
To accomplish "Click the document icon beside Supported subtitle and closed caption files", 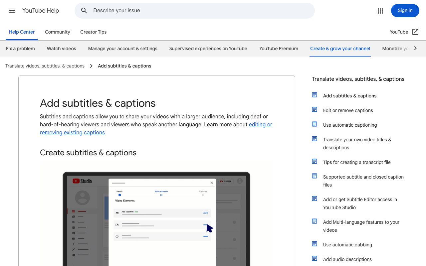I will 315,176.
